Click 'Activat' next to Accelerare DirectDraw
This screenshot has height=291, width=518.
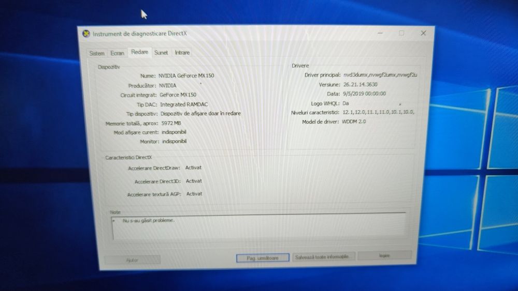coord(193,167)
